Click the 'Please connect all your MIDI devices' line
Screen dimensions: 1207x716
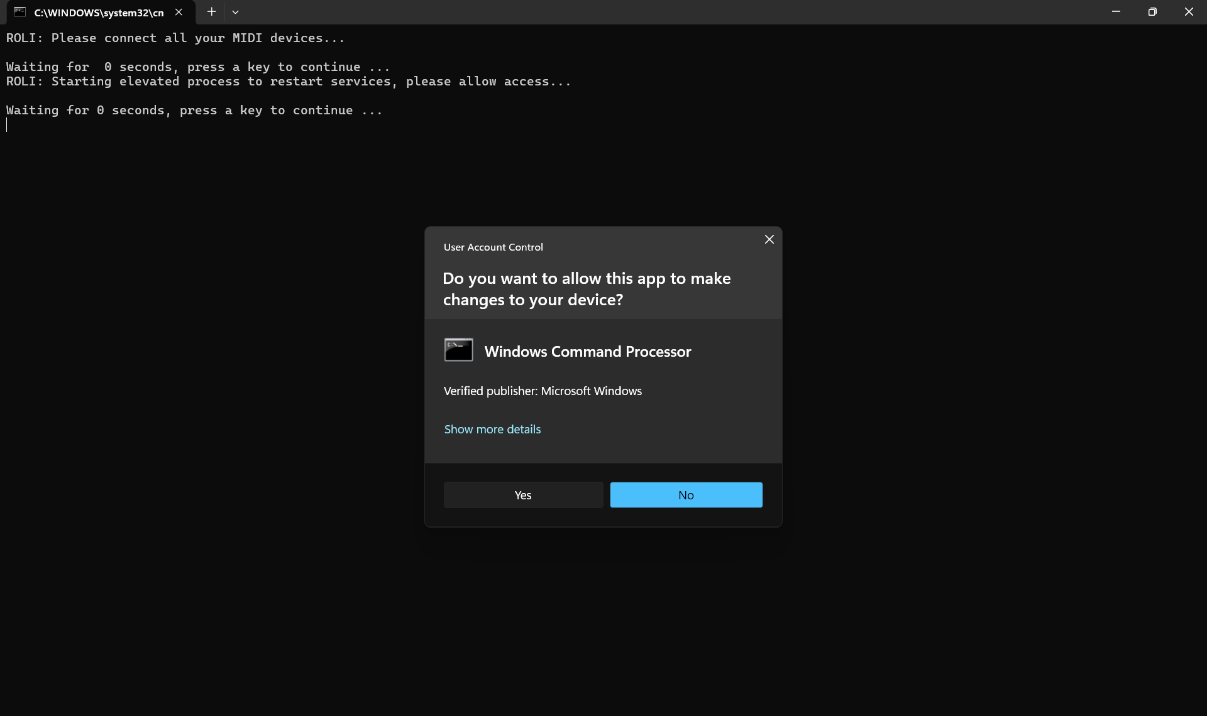(175, 38)
